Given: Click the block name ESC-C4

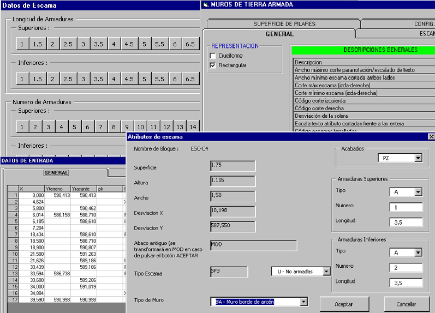Looking at the screenshot, I should coord(199,149).
